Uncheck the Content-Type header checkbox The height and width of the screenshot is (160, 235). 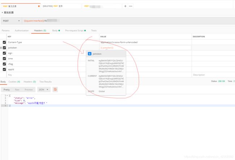pyautogui.click(x=4, y=42)
